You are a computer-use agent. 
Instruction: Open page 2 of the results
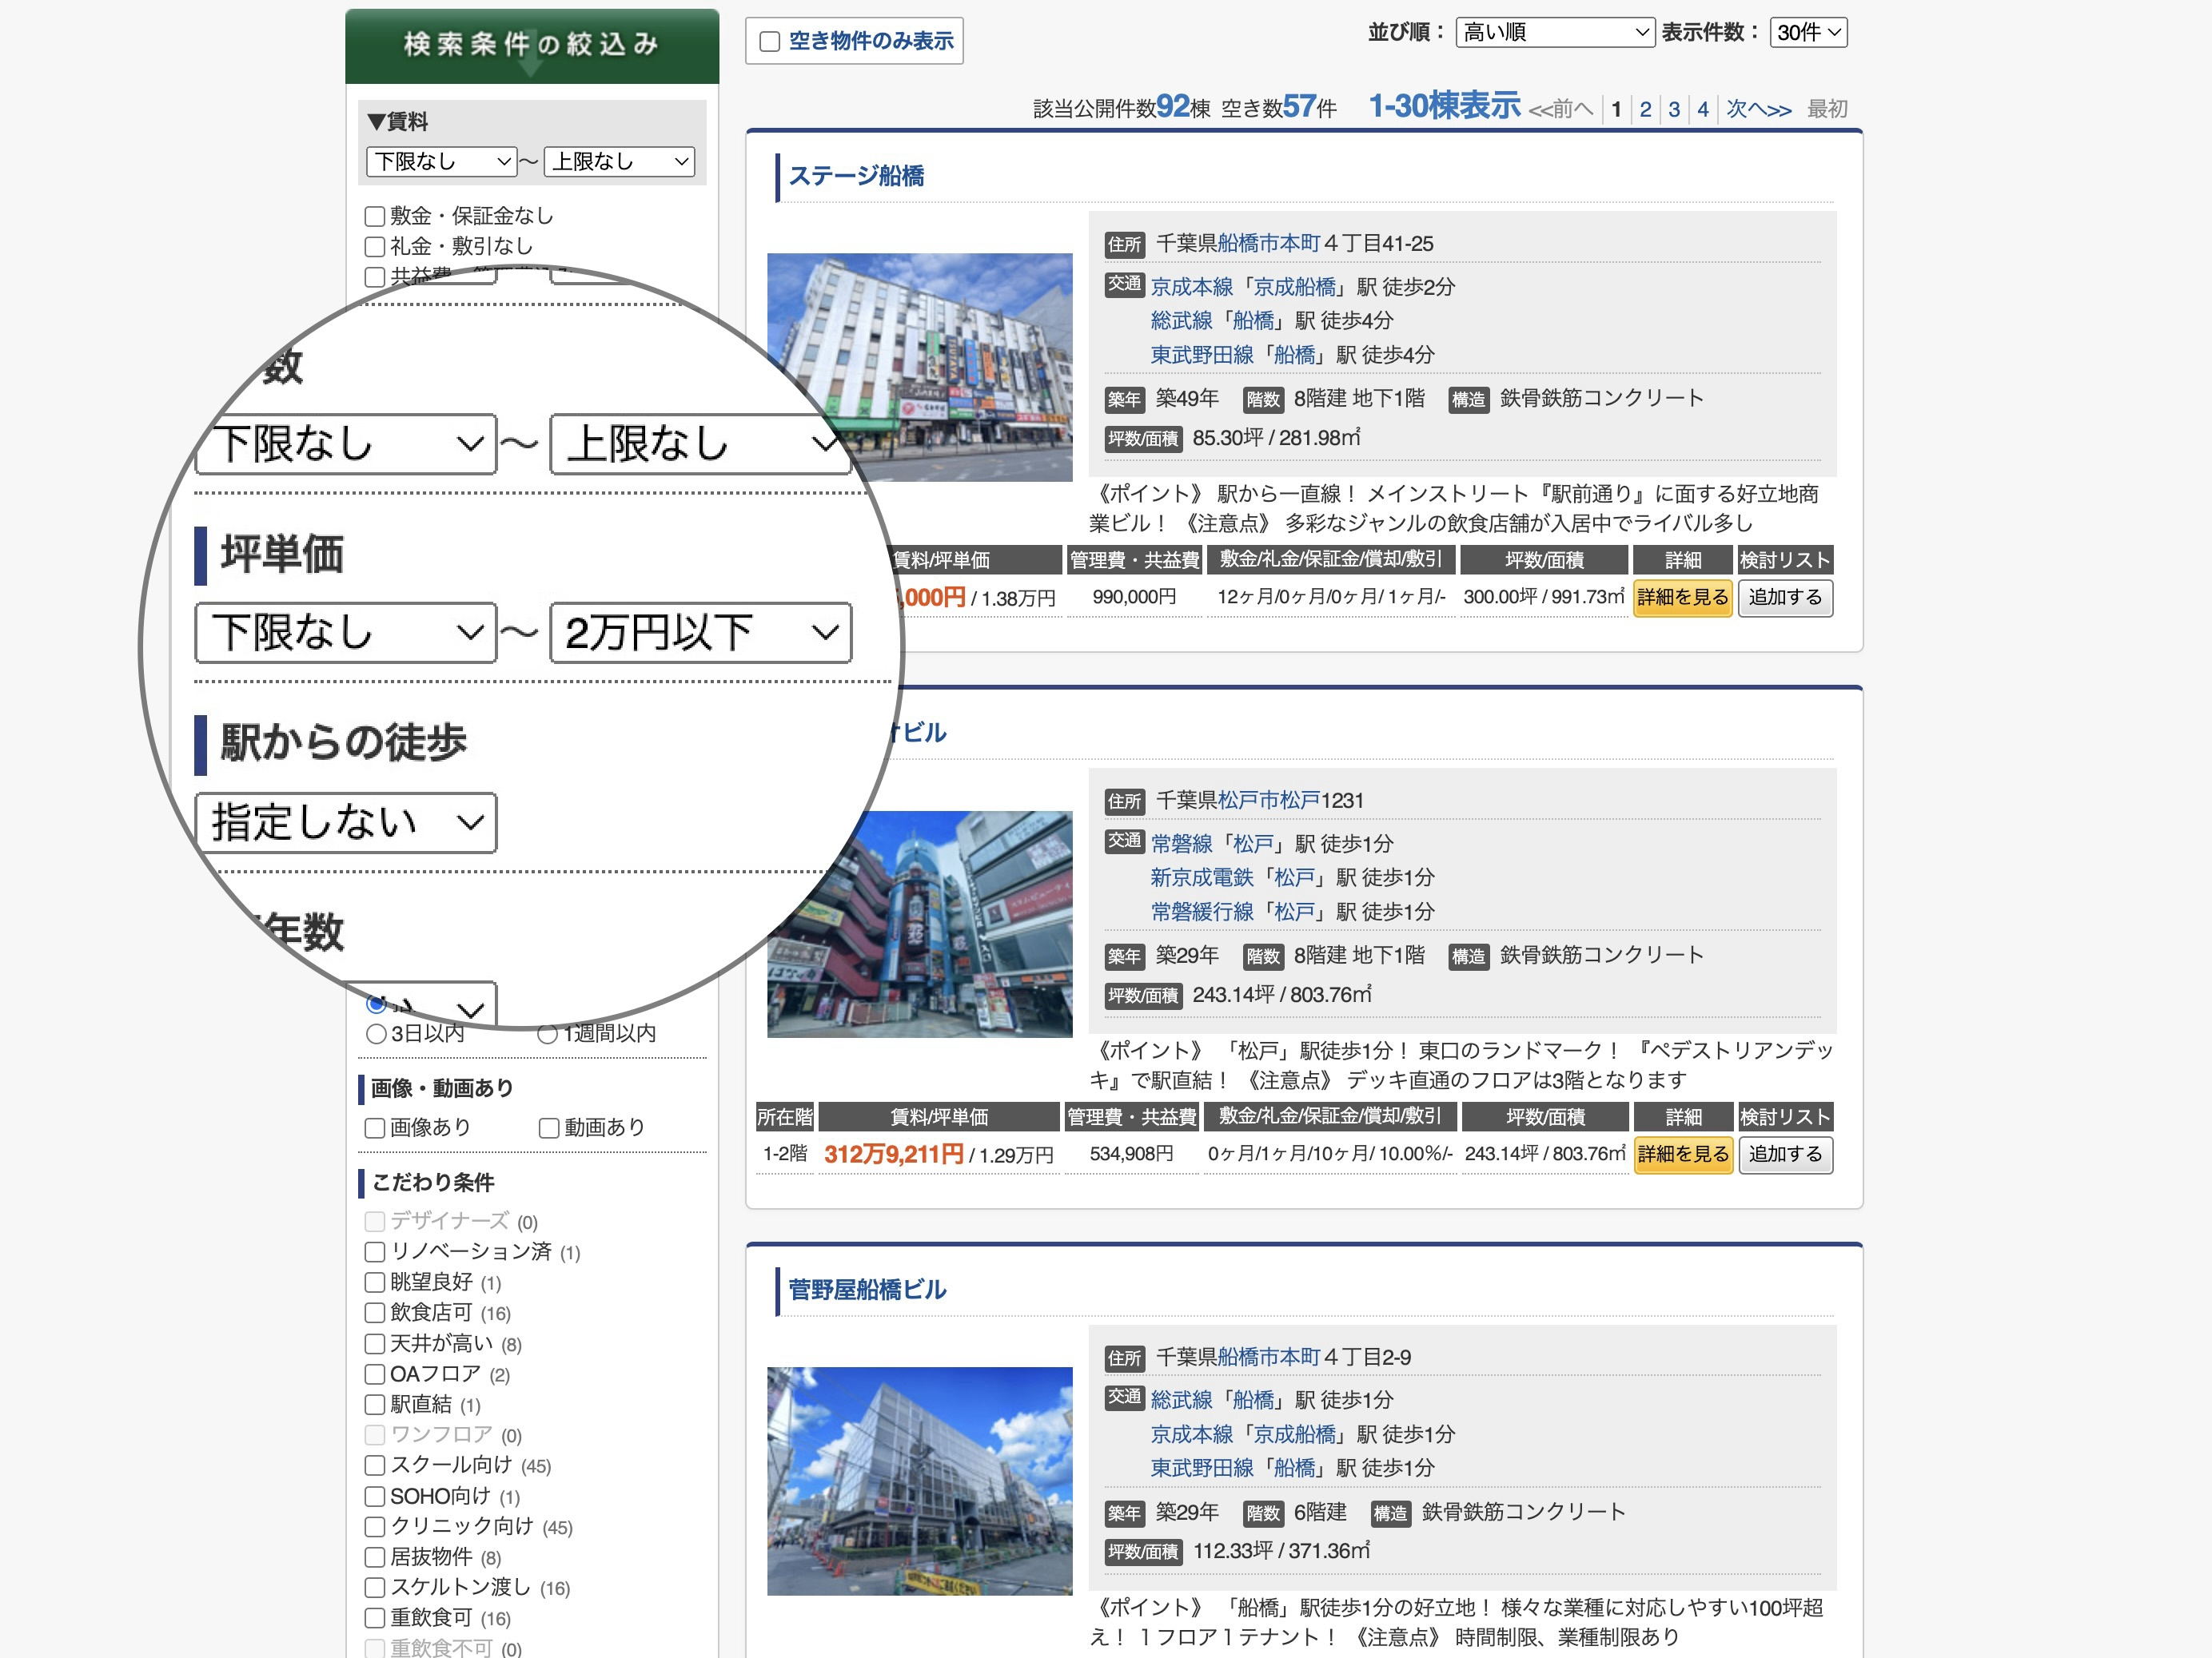[x=1645, y=110]
